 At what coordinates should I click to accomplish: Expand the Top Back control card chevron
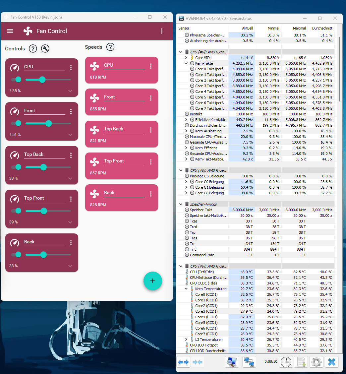click(70, 178)
